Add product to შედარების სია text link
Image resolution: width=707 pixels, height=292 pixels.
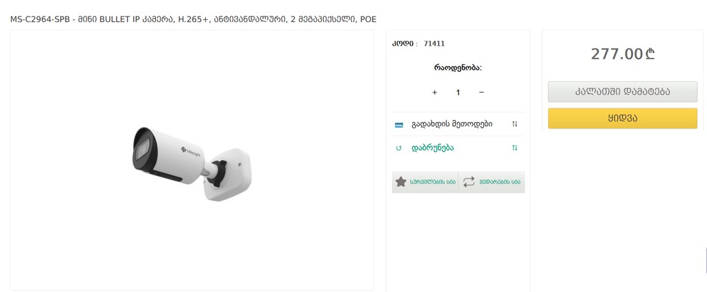500,182
